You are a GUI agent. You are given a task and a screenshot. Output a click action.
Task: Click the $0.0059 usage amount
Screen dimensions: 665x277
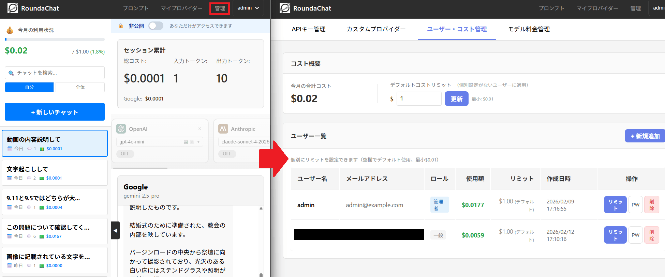click(x=473, y=235)
